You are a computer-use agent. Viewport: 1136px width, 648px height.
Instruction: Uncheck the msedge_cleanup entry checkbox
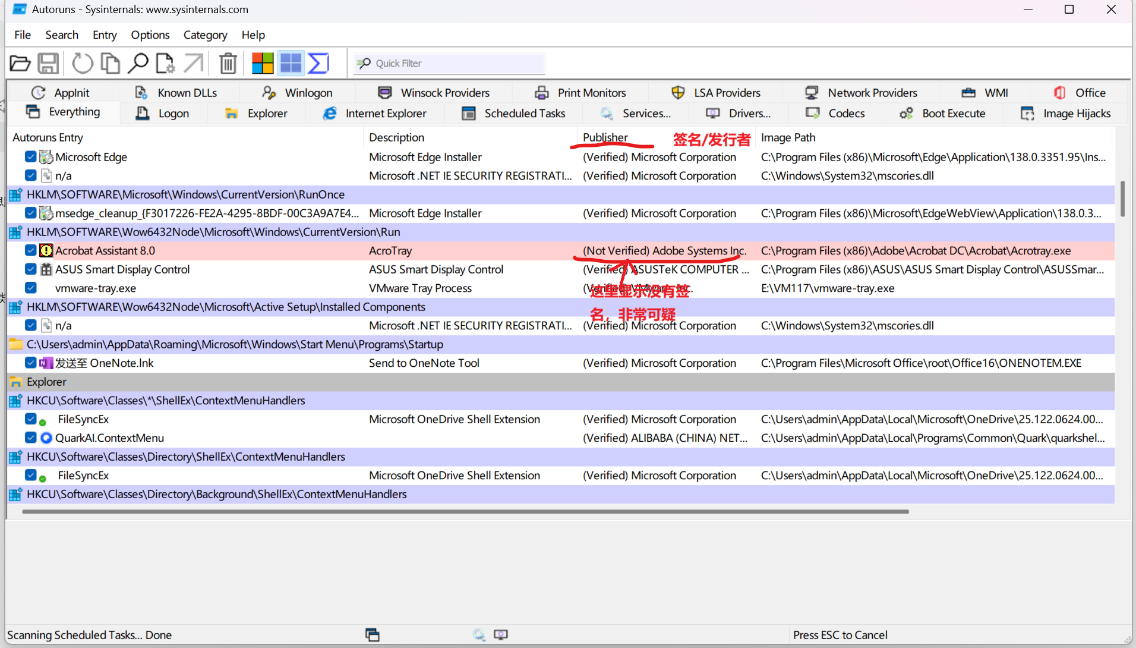point(31,213)
